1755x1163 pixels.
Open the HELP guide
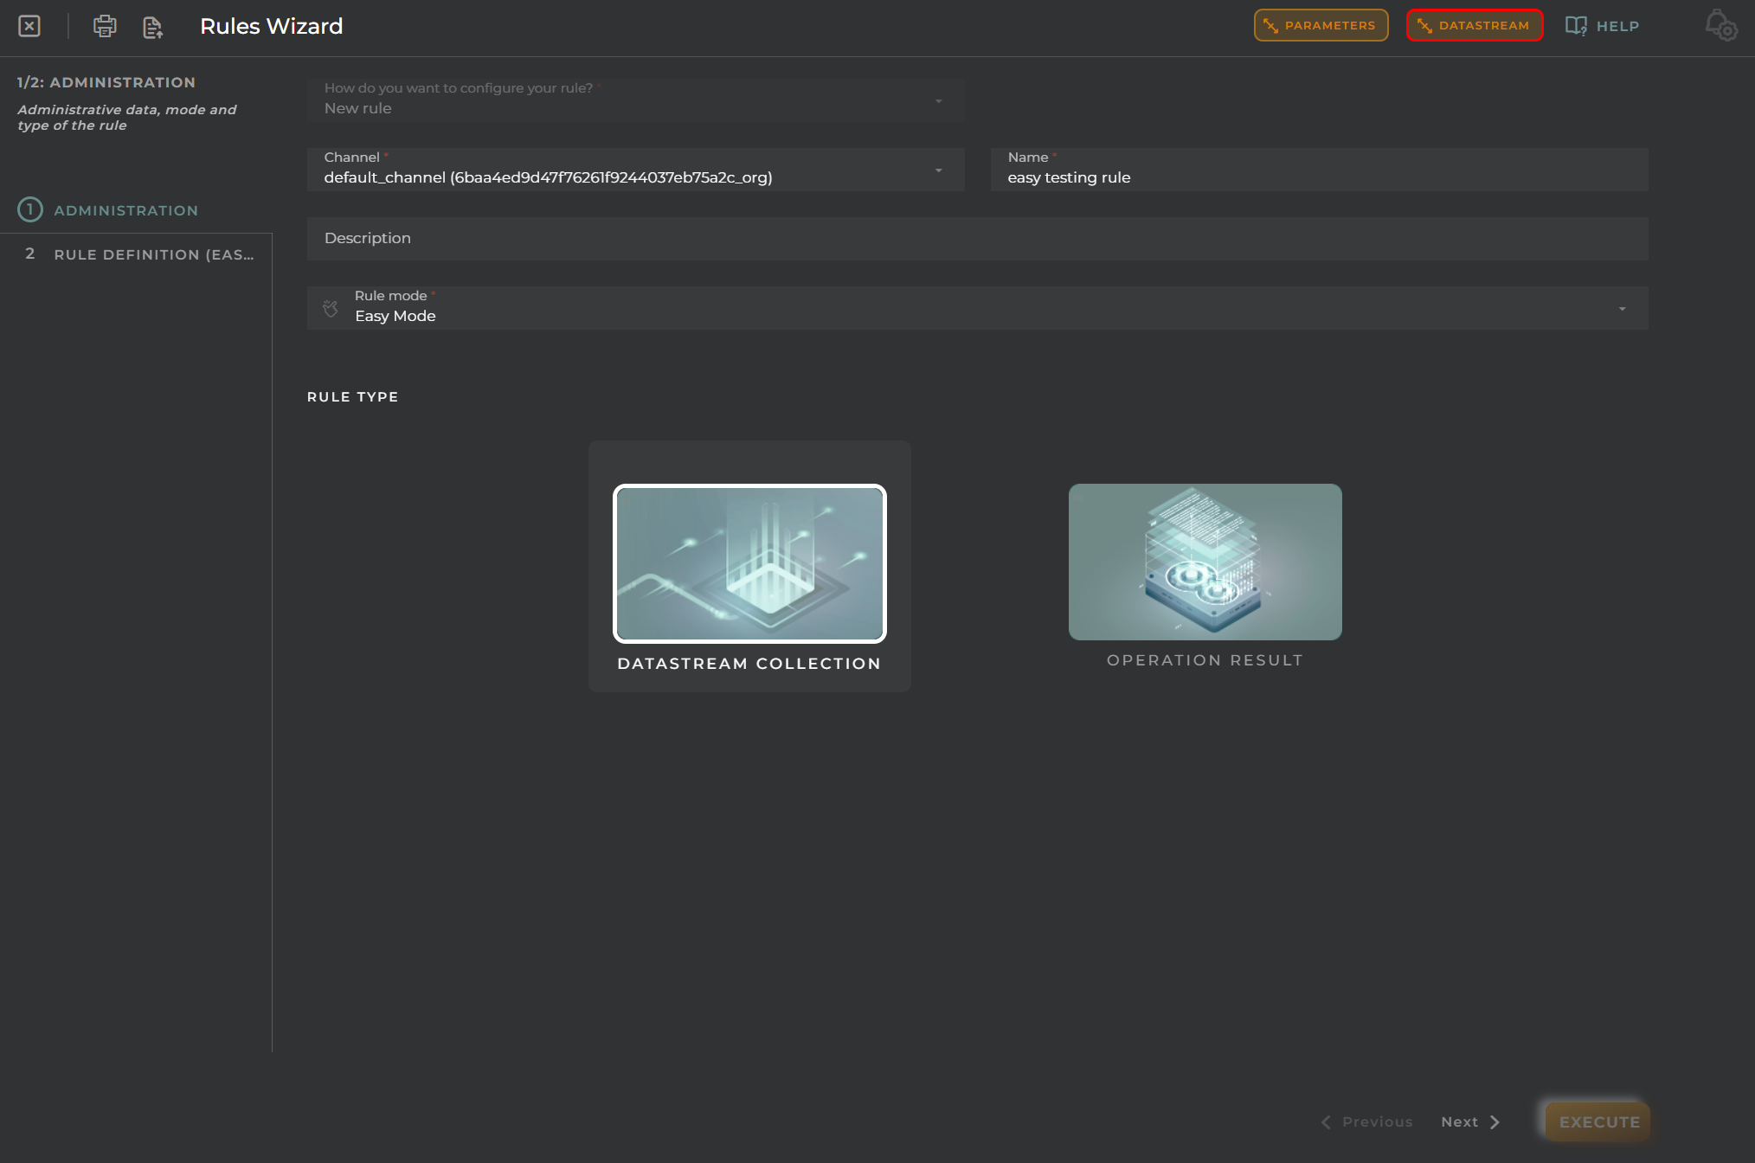[x=1603, y=26]
